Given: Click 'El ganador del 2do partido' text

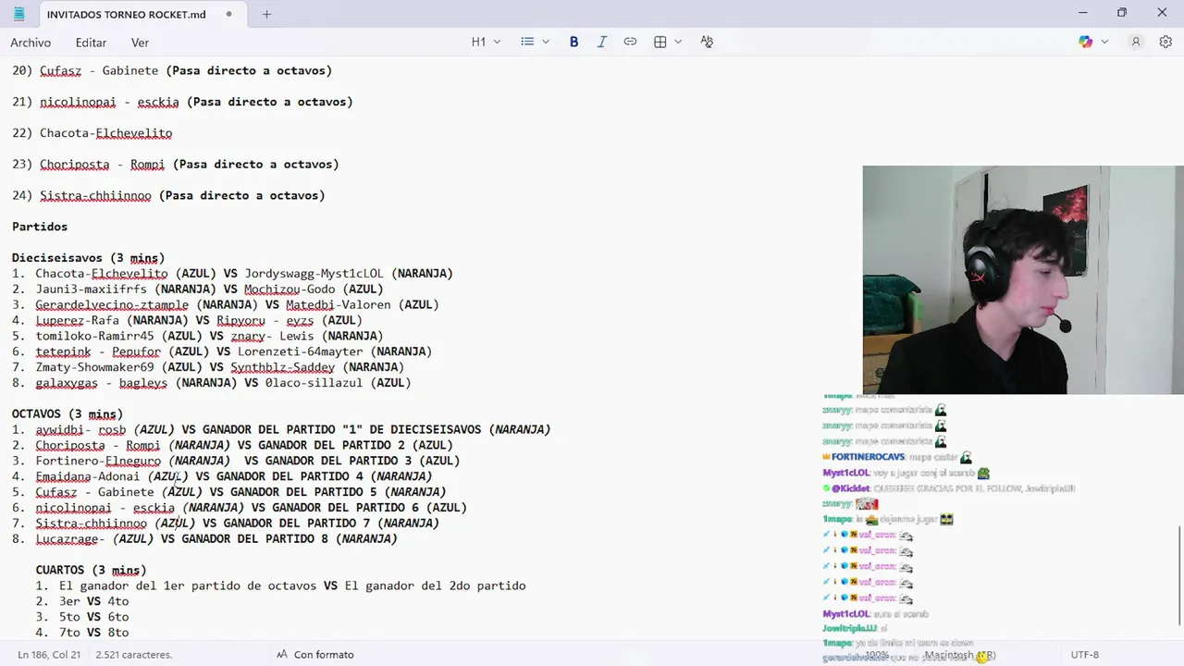Looking at the screenshot, I should click(435, 586).
